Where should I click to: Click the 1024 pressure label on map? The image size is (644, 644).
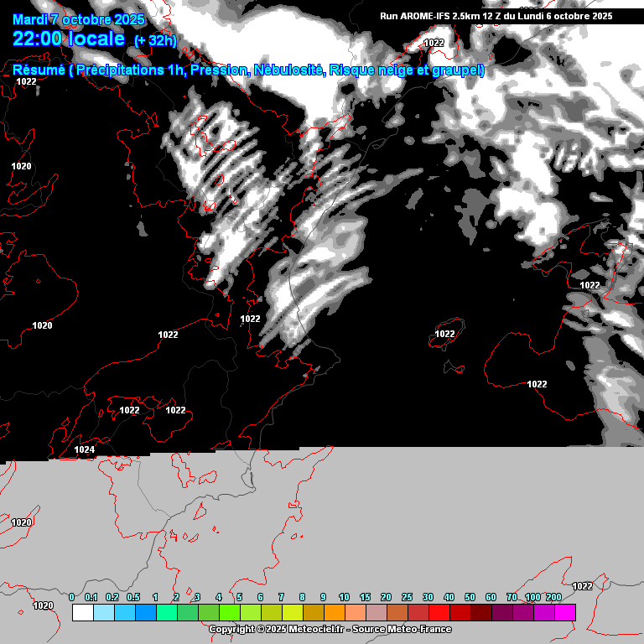coord(84,450)
